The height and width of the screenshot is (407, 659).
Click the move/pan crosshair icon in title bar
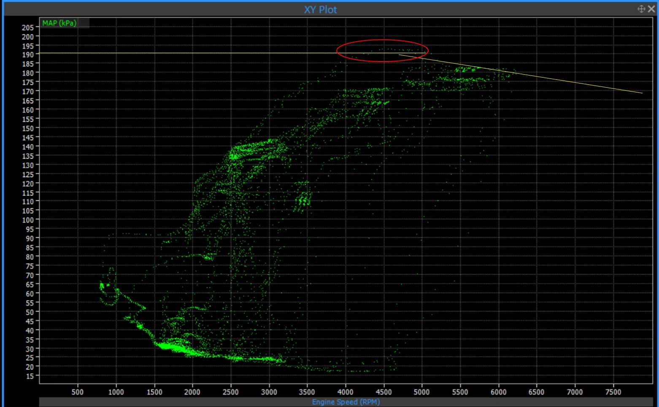click(641, 9)
